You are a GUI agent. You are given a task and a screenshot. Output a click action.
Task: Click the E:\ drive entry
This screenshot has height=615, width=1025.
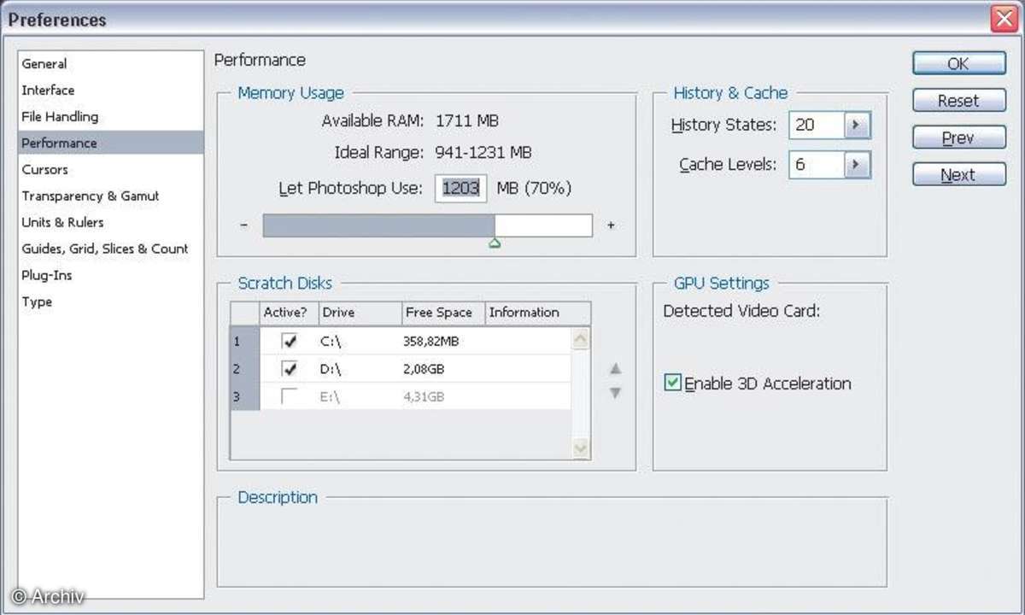point(331,396)
